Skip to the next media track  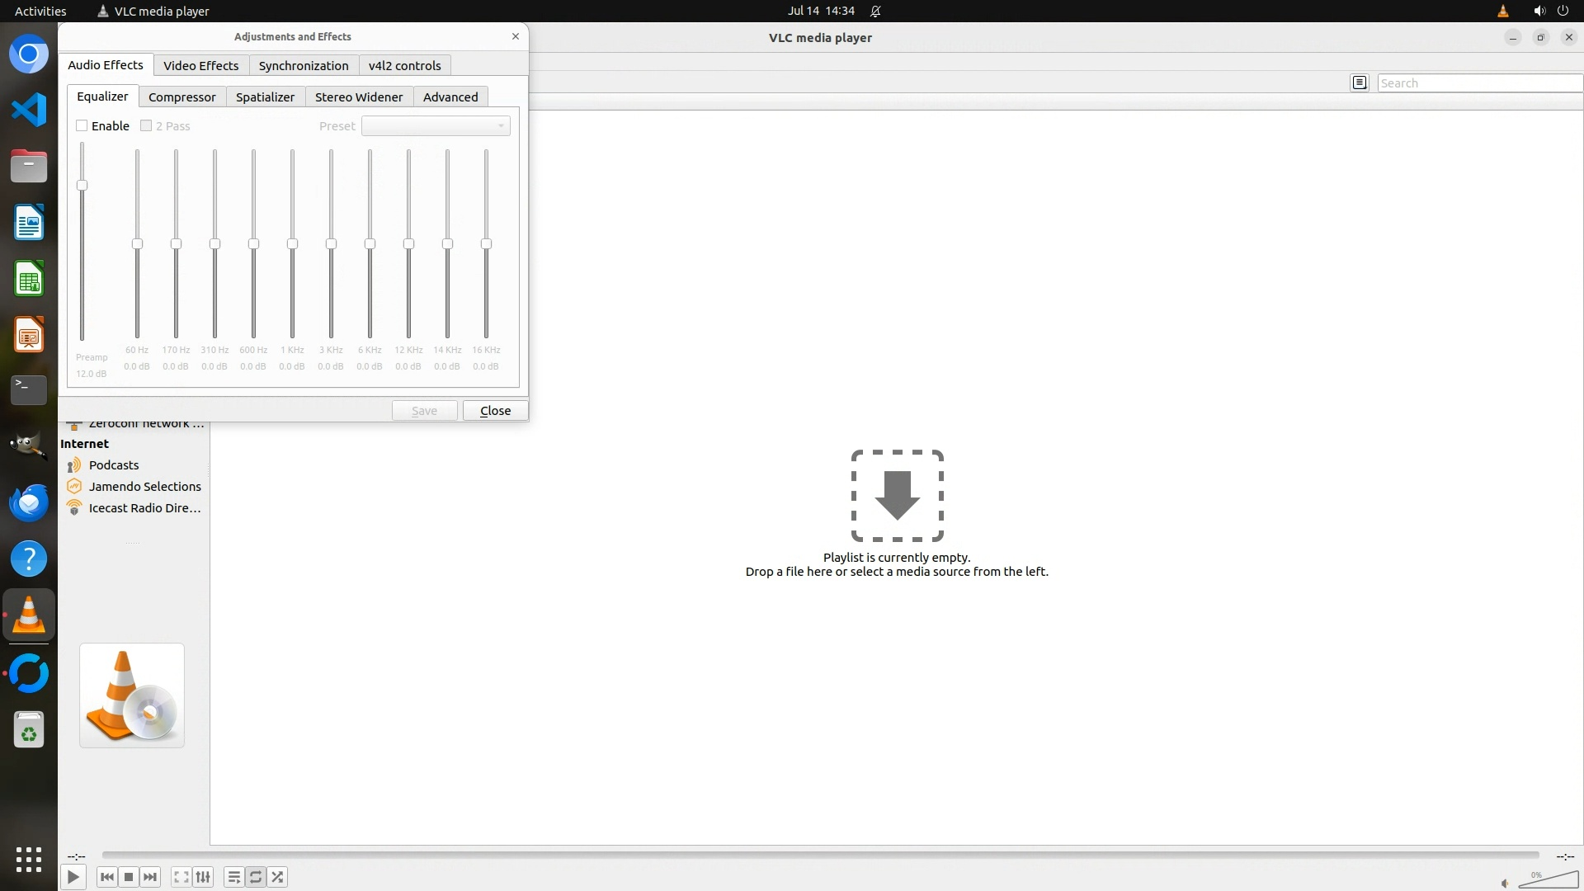150,877
